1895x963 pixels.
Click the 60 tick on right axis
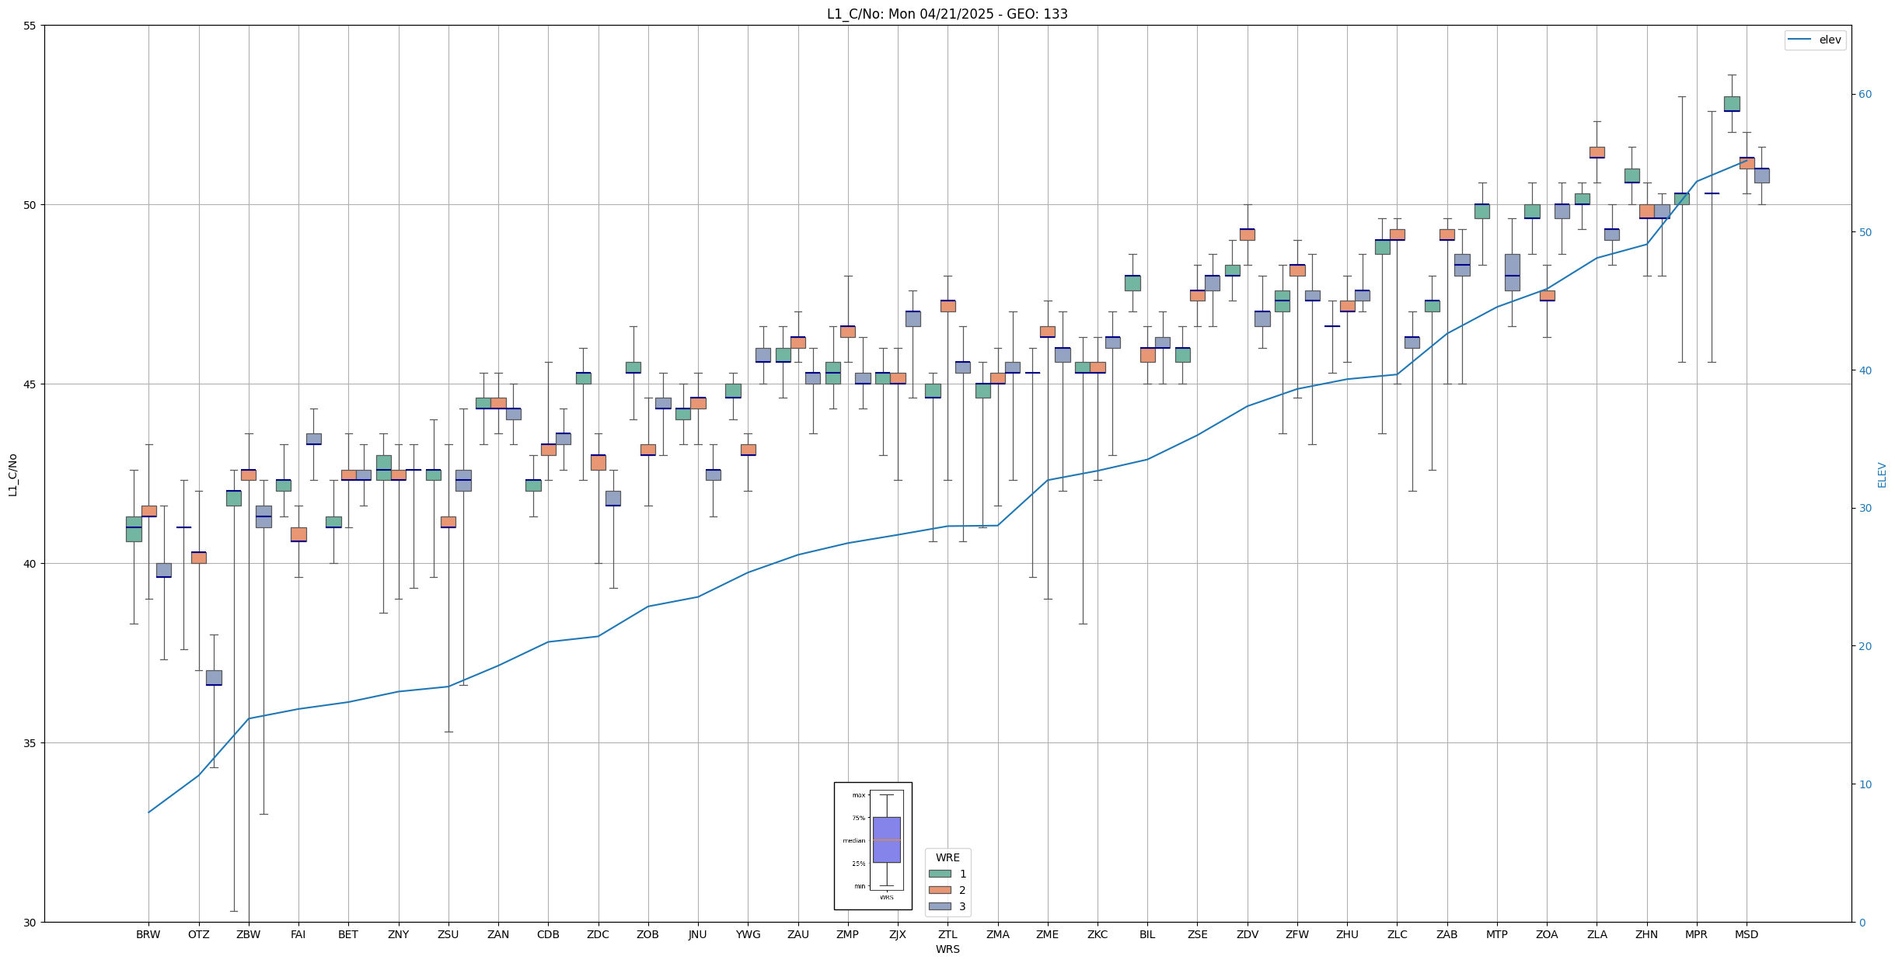[1865, 95]
